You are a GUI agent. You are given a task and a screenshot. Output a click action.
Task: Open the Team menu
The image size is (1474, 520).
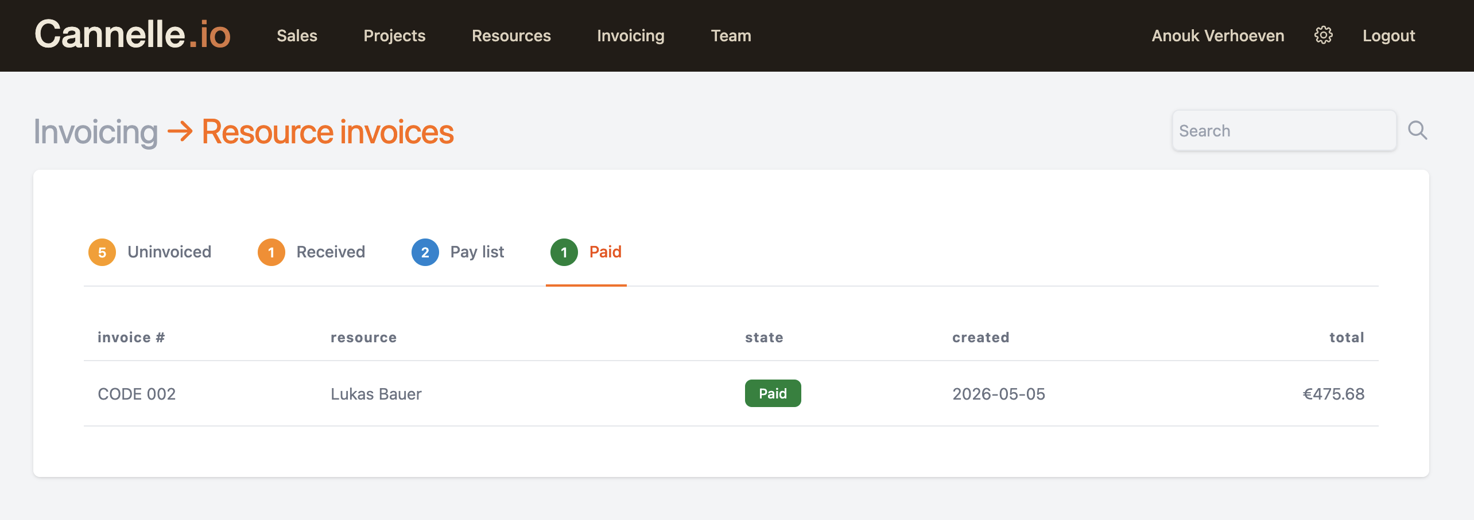[731, 36]
